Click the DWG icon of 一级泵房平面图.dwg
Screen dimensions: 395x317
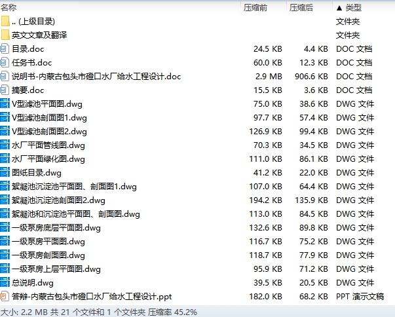click(x=5, y=242)
